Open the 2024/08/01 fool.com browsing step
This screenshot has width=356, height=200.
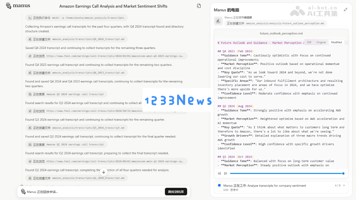coord(106,161)
